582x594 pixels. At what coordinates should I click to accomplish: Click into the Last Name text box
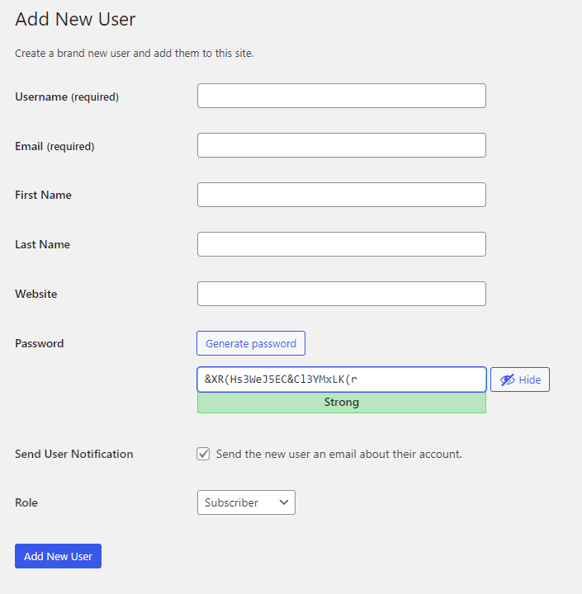pyautogui.click(x=341, y=244)
